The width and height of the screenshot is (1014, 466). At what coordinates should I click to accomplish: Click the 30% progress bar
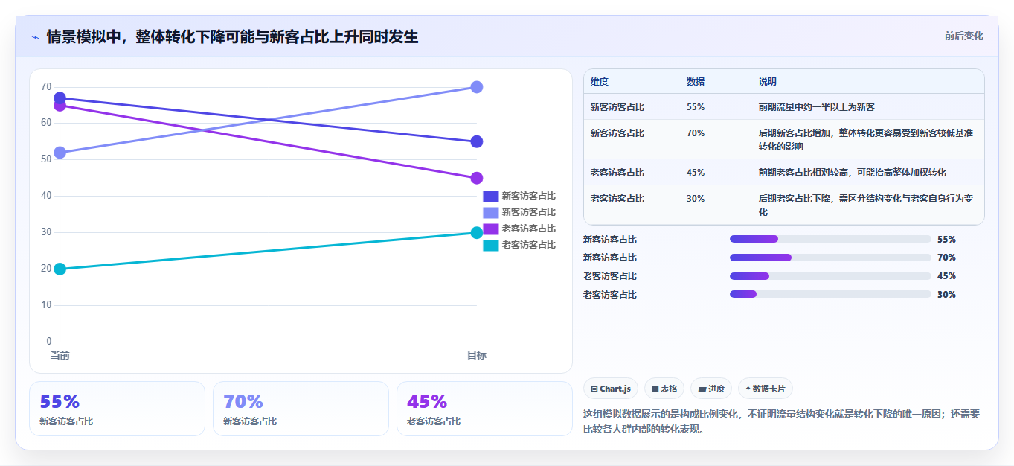click(x=830, y=294)
